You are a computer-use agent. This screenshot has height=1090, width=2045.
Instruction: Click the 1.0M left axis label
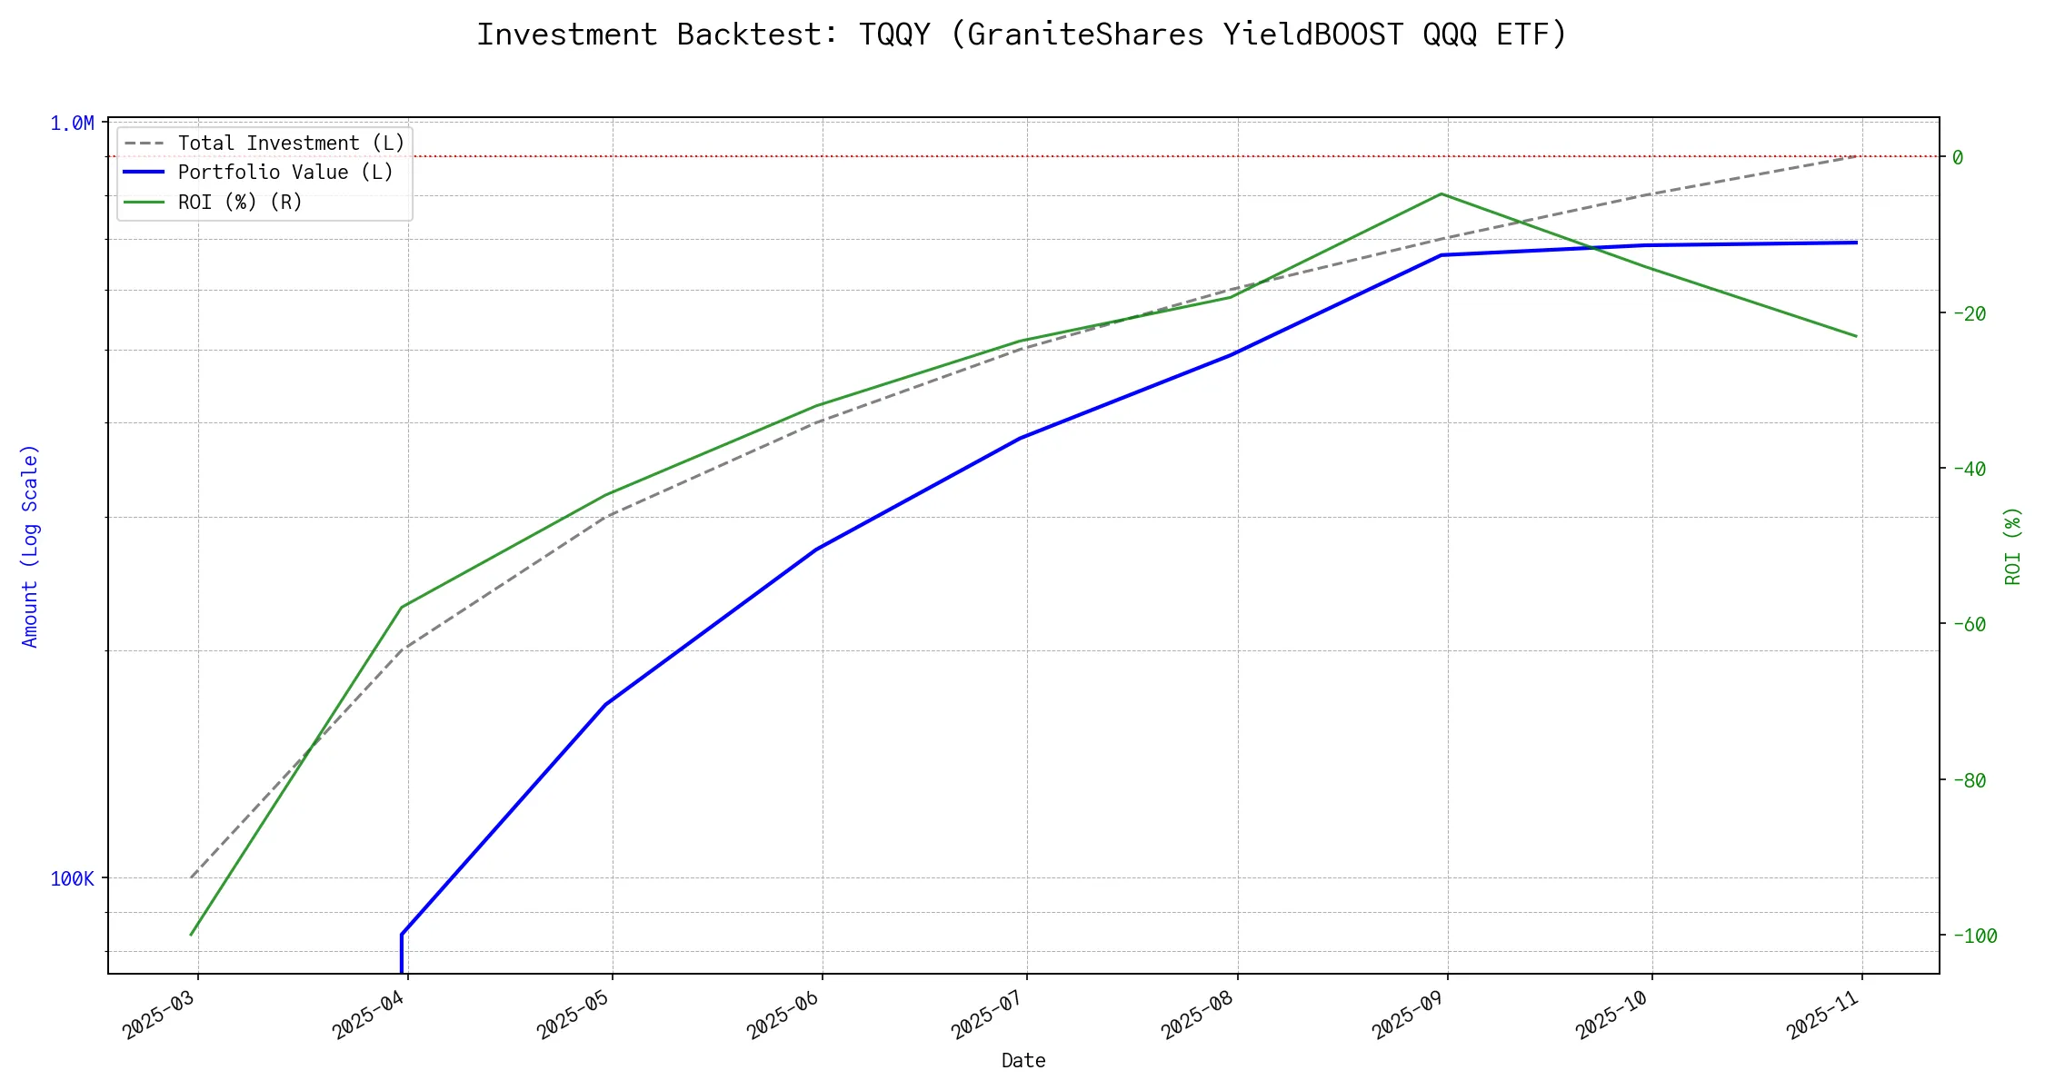72,124
